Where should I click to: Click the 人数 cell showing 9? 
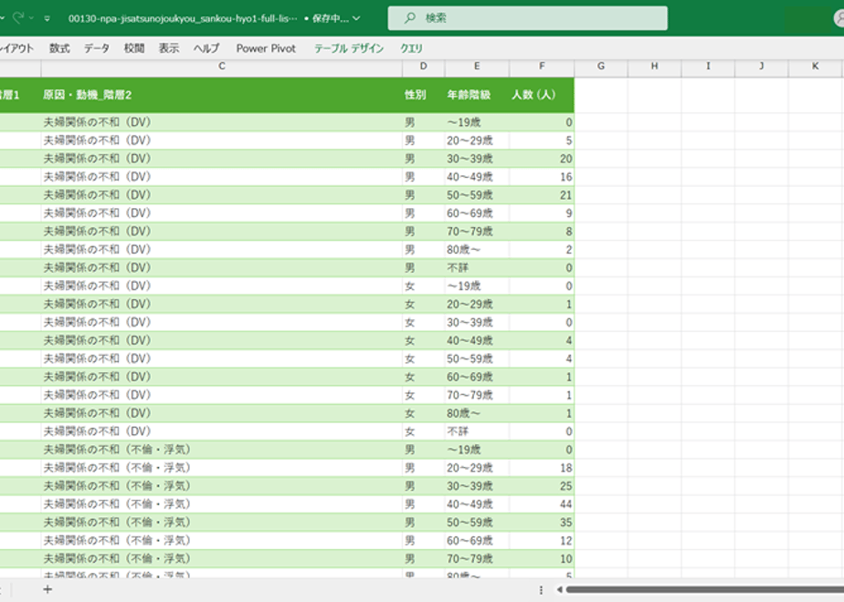[542, 213]
